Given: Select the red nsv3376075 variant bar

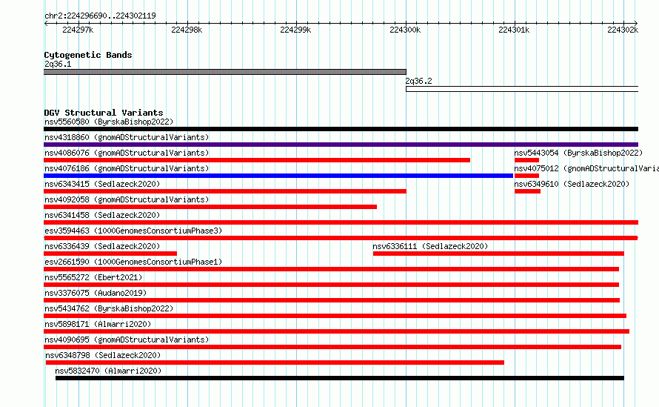Looking at the screenshot, I should (x=332, y=300).
